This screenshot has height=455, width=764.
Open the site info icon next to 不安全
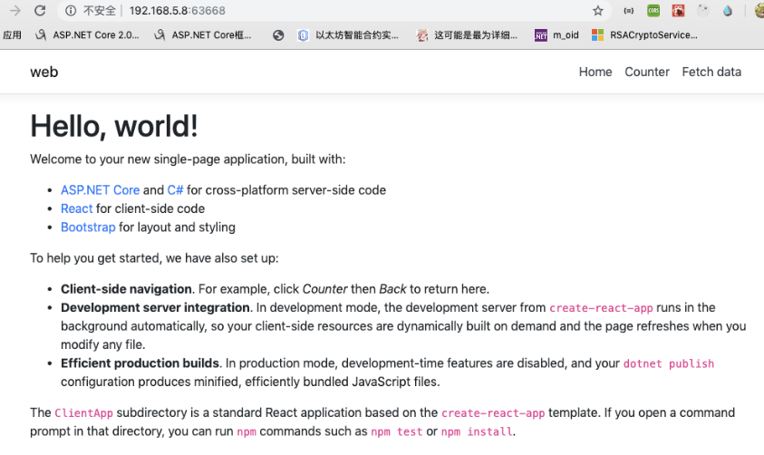(x=71, y=10)
